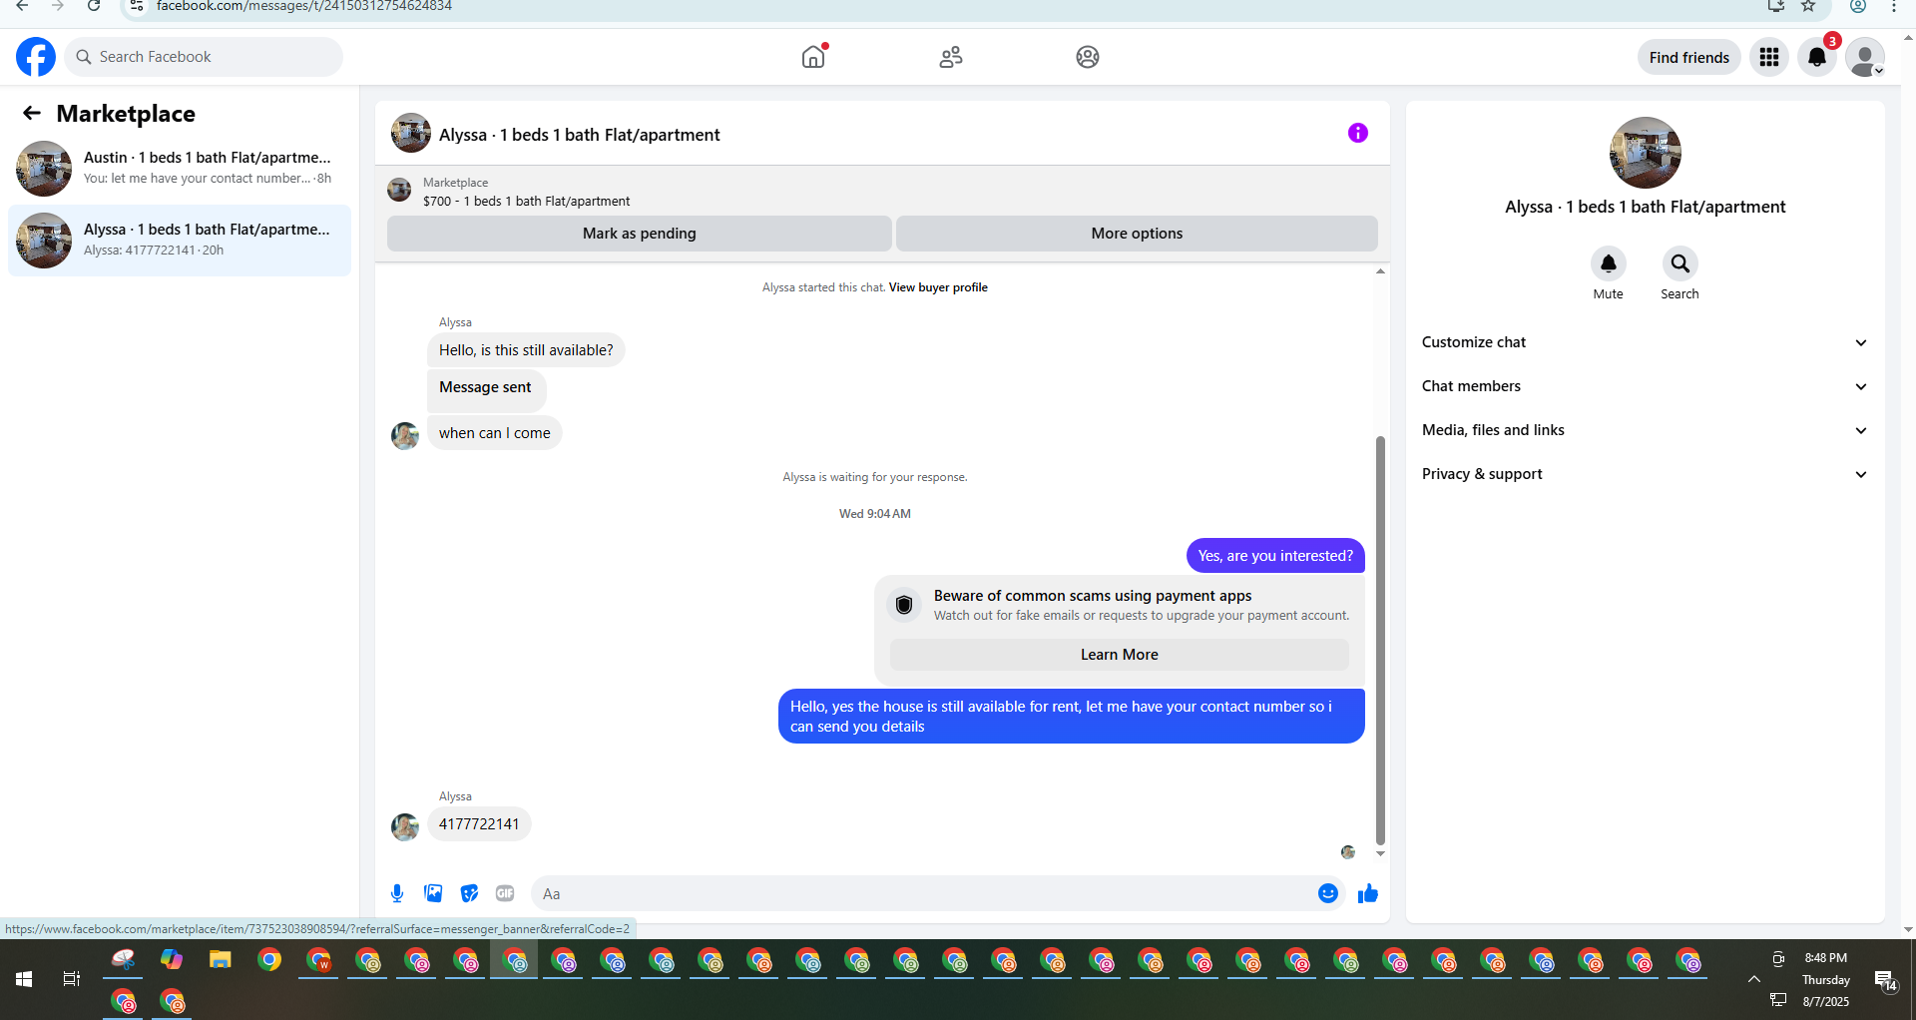Open the account profile avatar menu
The image size is (1916, 1020).
pyautogui.click(x=1865, y=57)
